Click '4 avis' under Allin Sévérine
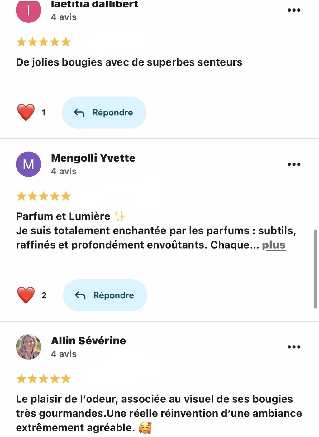This screenshot has width=319, height=437. coord(64,354)
